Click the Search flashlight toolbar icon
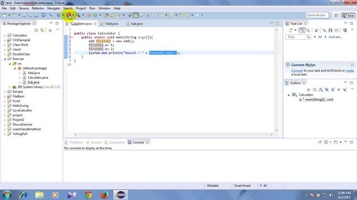This screenshot has width=357, height=200. point(119,15)
